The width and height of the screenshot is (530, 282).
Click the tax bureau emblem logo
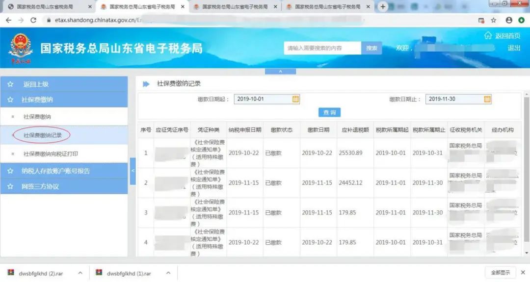[x=21, y=48]
